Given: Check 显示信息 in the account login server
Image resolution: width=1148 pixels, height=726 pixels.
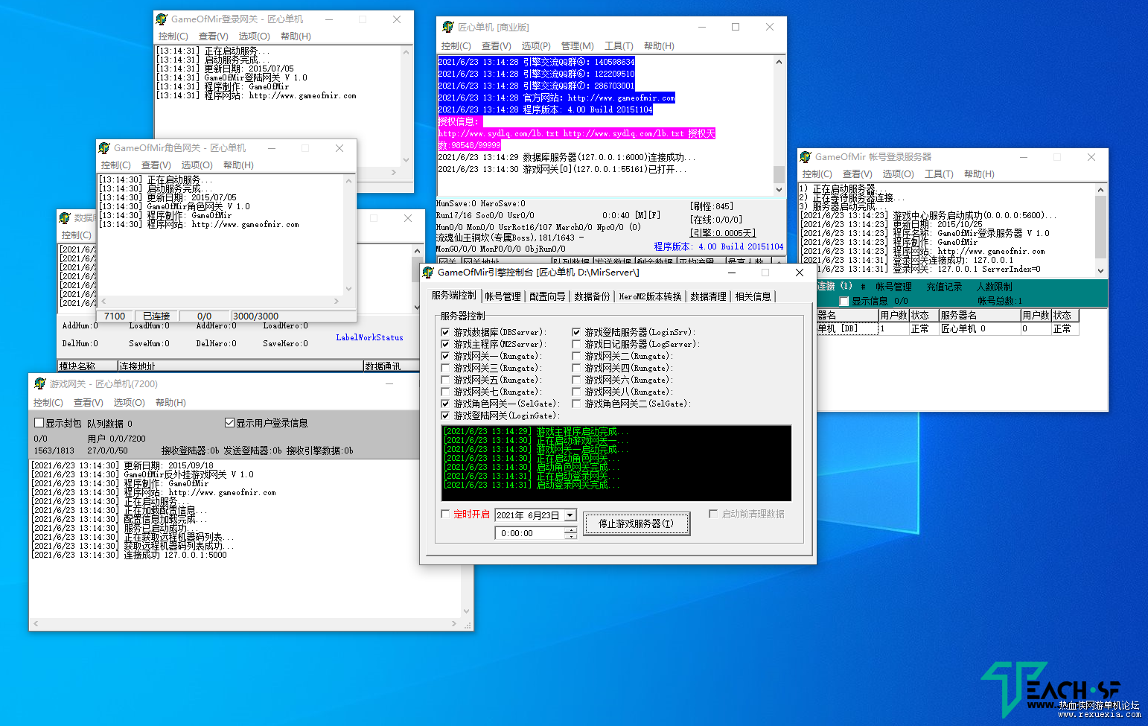Looking at the screenshot, I should point(844,302).
